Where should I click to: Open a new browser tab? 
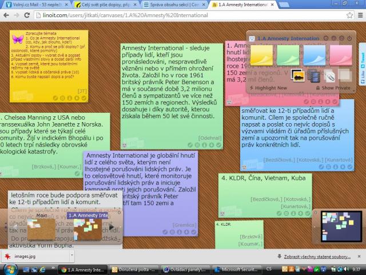click(x=284, y=5)
